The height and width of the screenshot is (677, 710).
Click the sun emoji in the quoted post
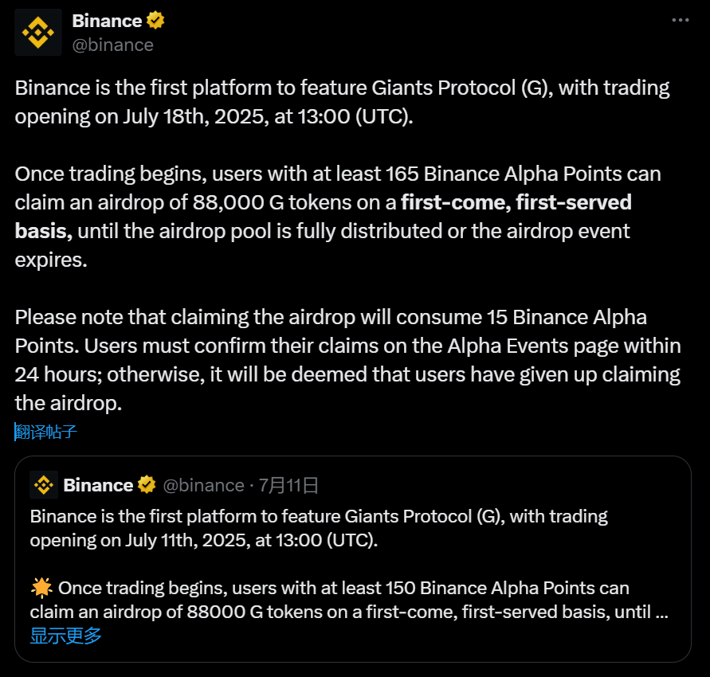click(x=41, y=589)
